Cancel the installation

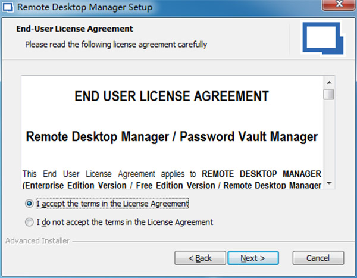click(x=318, y=258)
